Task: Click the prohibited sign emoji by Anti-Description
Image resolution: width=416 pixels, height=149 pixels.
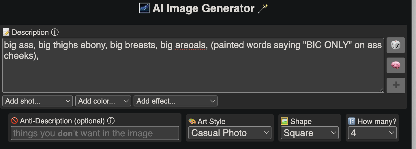Action: pyautogui.click(x=14, y=121)
